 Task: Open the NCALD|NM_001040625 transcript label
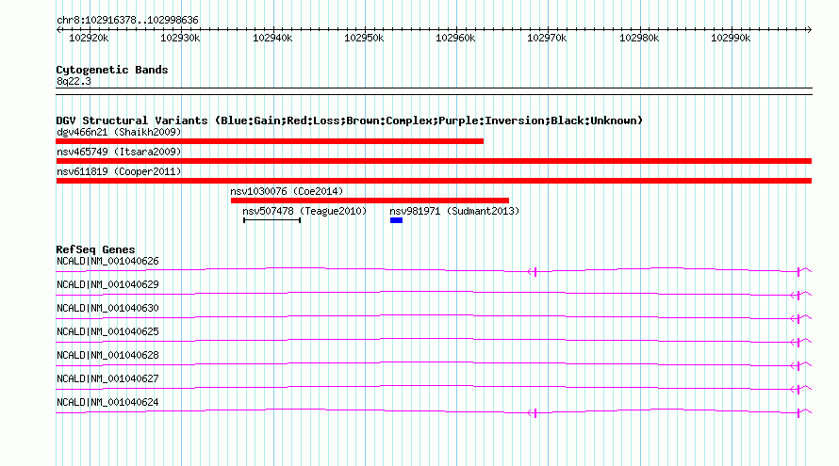click(107, 332)
